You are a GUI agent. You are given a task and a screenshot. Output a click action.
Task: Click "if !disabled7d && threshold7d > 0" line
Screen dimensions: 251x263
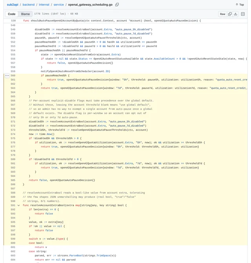coord(55,159)
